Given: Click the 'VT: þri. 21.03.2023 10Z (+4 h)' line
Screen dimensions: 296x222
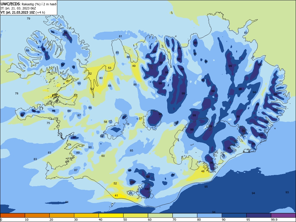Looking at the screenshot, I should pos(23,12).
